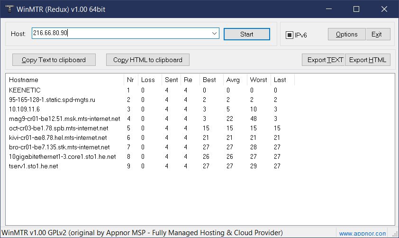Copy HTML to clipboard

point(147,60)
